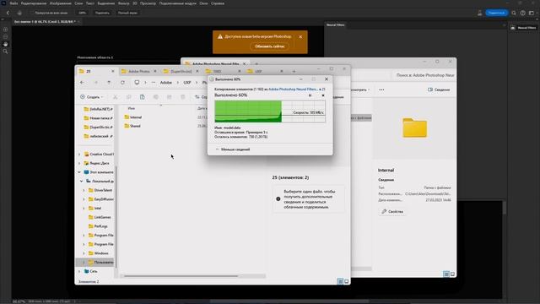Switch to the SuperSliv.biz Explorer tab
This screenshot has height=304, width=540.
tap(181, 71)
